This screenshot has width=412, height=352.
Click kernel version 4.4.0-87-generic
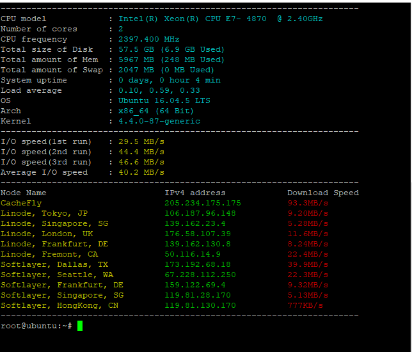[x=159, y=121]
